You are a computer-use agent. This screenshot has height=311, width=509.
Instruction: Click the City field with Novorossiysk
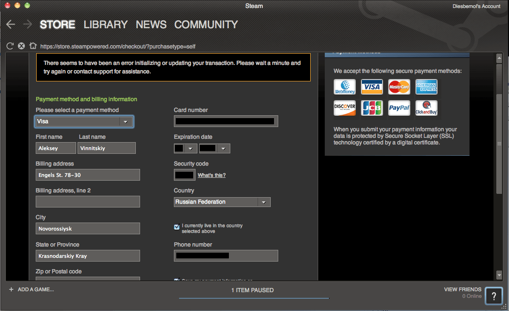coord(87,229)
